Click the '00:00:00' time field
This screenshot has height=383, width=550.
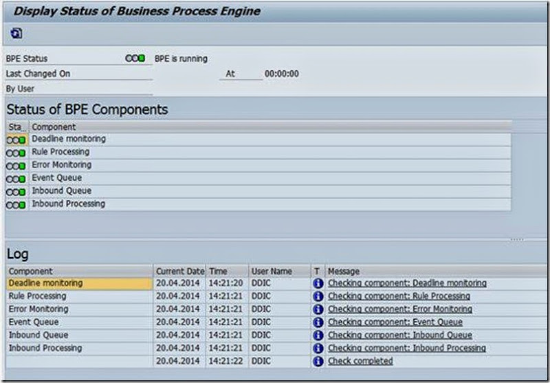click(282, 74)
